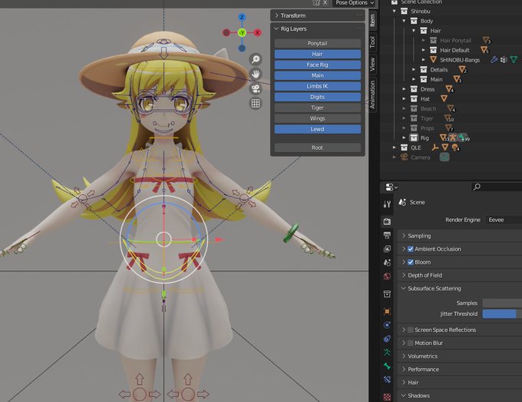Open the Render properties tab icon
The width and height of the screenshot is (522, 402).
(x=387, y=221)
